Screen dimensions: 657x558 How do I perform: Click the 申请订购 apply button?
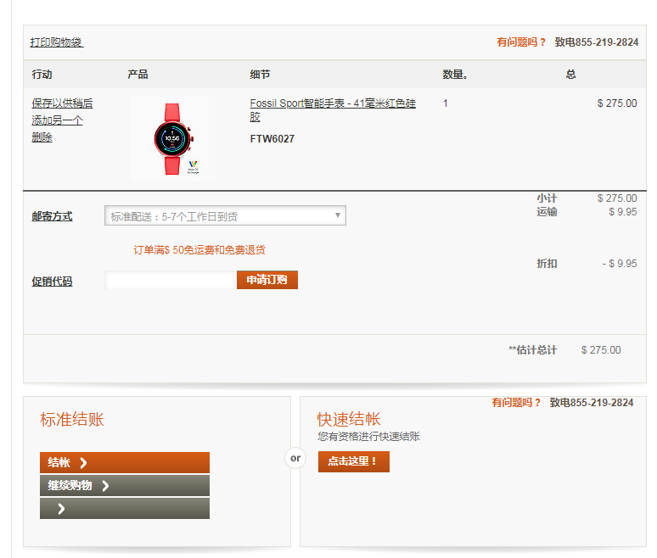(x=267, y=280)
